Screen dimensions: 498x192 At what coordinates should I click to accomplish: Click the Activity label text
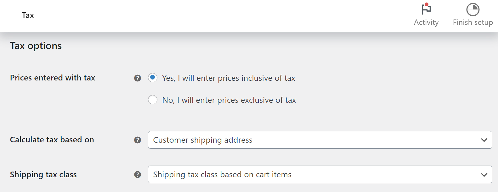tap(426, 22)
